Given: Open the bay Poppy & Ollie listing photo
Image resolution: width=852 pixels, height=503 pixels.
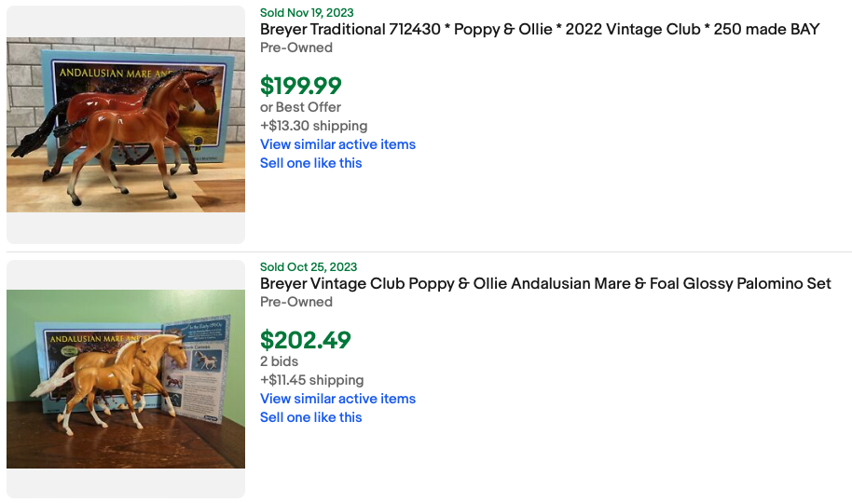Looking at the screenshot, I should (x=126, y=125).
